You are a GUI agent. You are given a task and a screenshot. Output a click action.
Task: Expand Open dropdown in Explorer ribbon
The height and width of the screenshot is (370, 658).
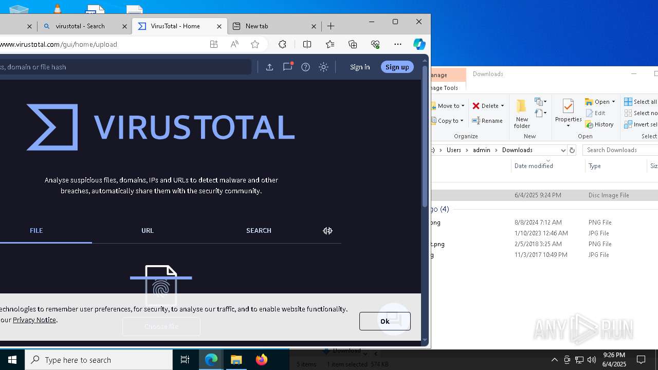613,102
